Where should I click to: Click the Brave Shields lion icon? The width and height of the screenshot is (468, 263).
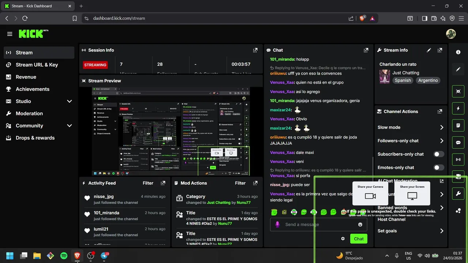click(x=362, y=18)
